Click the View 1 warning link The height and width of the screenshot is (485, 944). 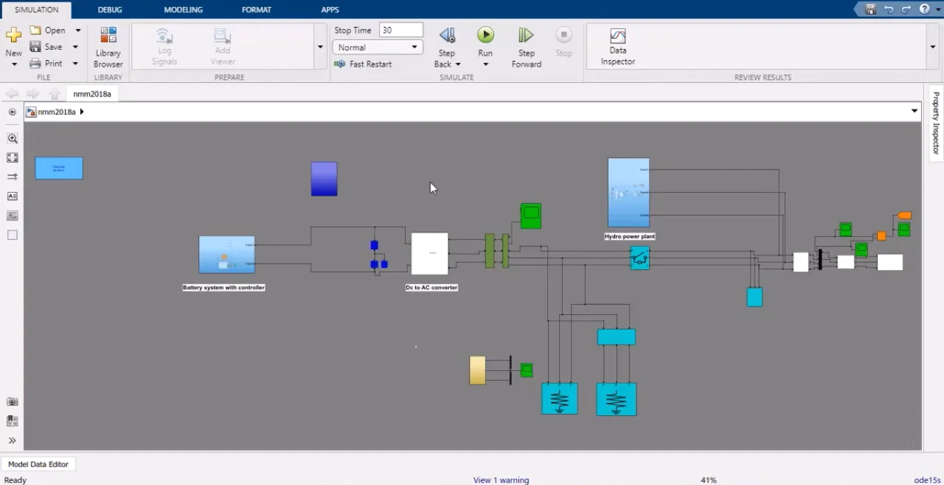tap(501, 480)
